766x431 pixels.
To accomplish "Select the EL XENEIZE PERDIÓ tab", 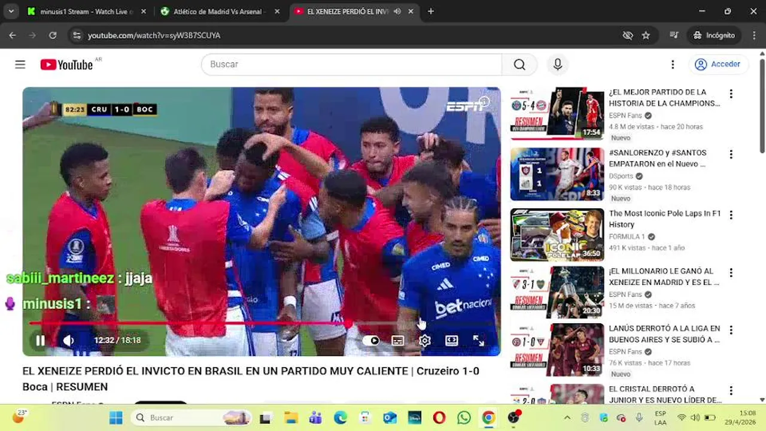I will 348,11.
